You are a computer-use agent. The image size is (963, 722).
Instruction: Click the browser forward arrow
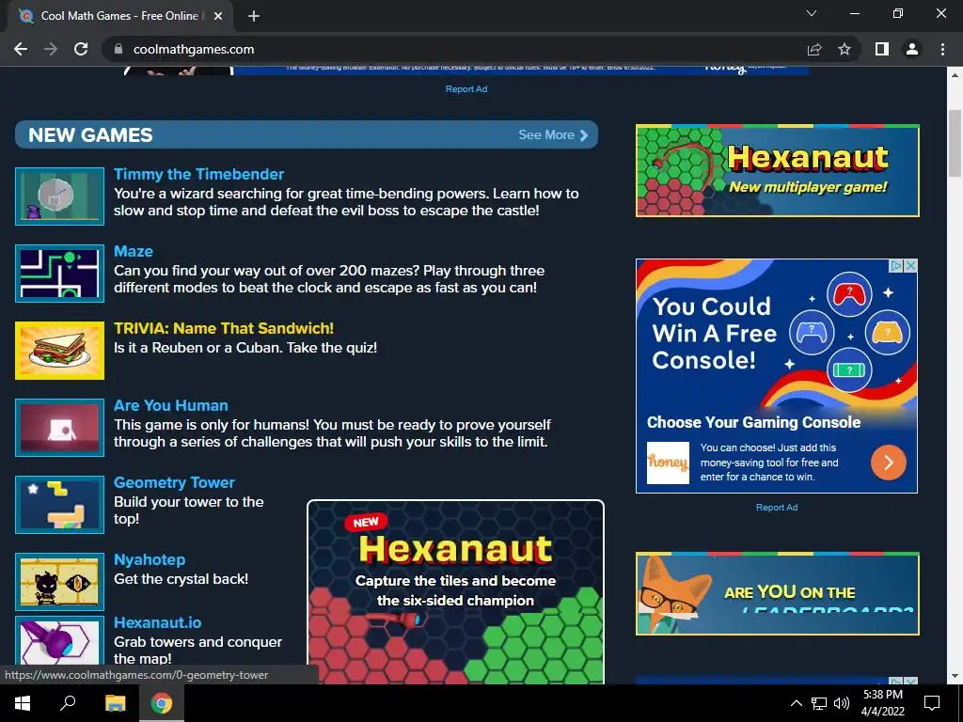pyautogui.click(x=51, y=49)
